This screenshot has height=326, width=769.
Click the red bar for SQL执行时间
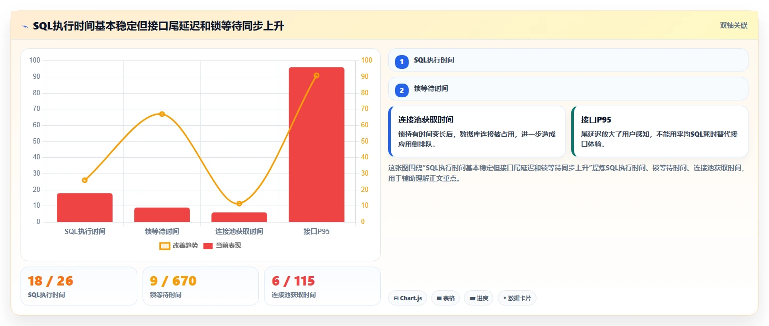(x=85, y=208)
